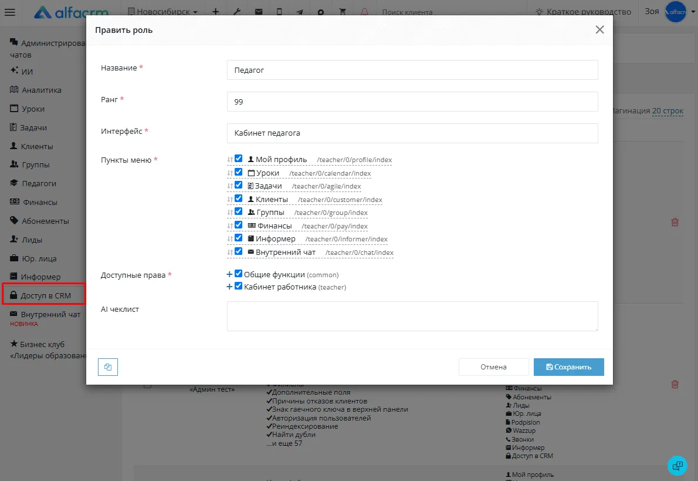Viewport: 698px width, 481px height.
Task: Click the plus icon in the top toolbar
Action: click(215, 12)
